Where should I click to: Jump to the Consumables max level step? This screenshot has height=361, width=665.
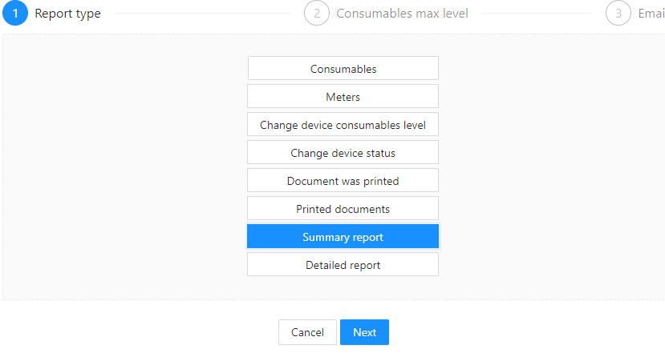pyautogui.click(x=402, y=14)
